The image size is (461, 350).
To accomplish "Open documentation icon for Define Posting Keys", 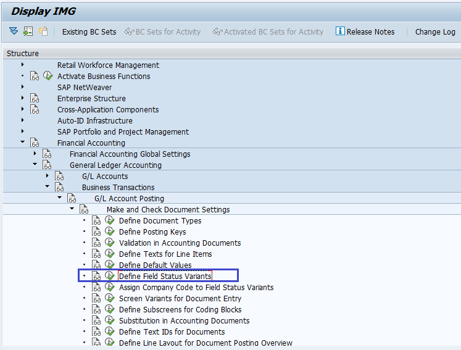I will click(x=96, y=231).
